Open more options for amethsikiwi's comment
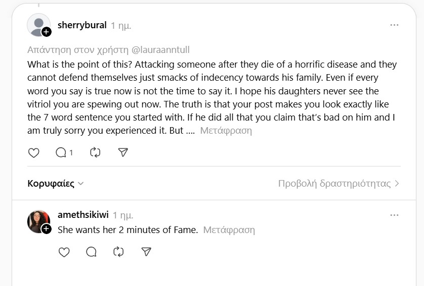This screenshot has width=424, height=286. [394, 215]
